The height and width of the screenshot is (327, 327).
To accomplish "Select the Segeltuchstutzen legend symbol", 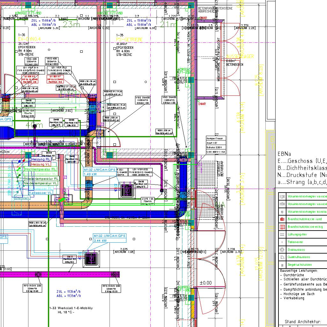I will [x=282, y=265].
